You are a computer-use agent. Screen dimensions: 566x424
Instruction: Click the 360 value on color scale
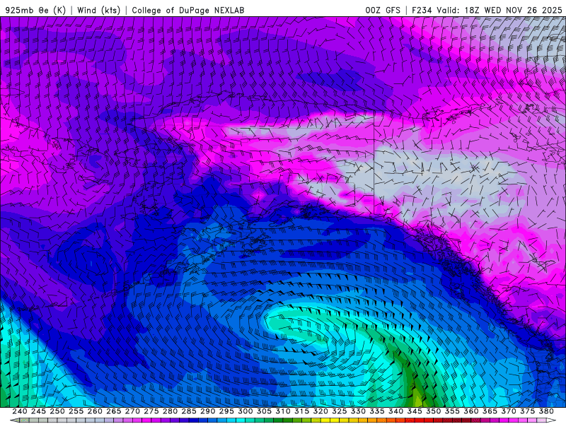[x=470, y=411]
